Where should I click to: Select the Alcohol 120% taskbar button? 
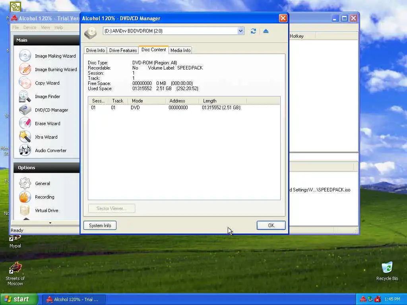pos(74,299)
